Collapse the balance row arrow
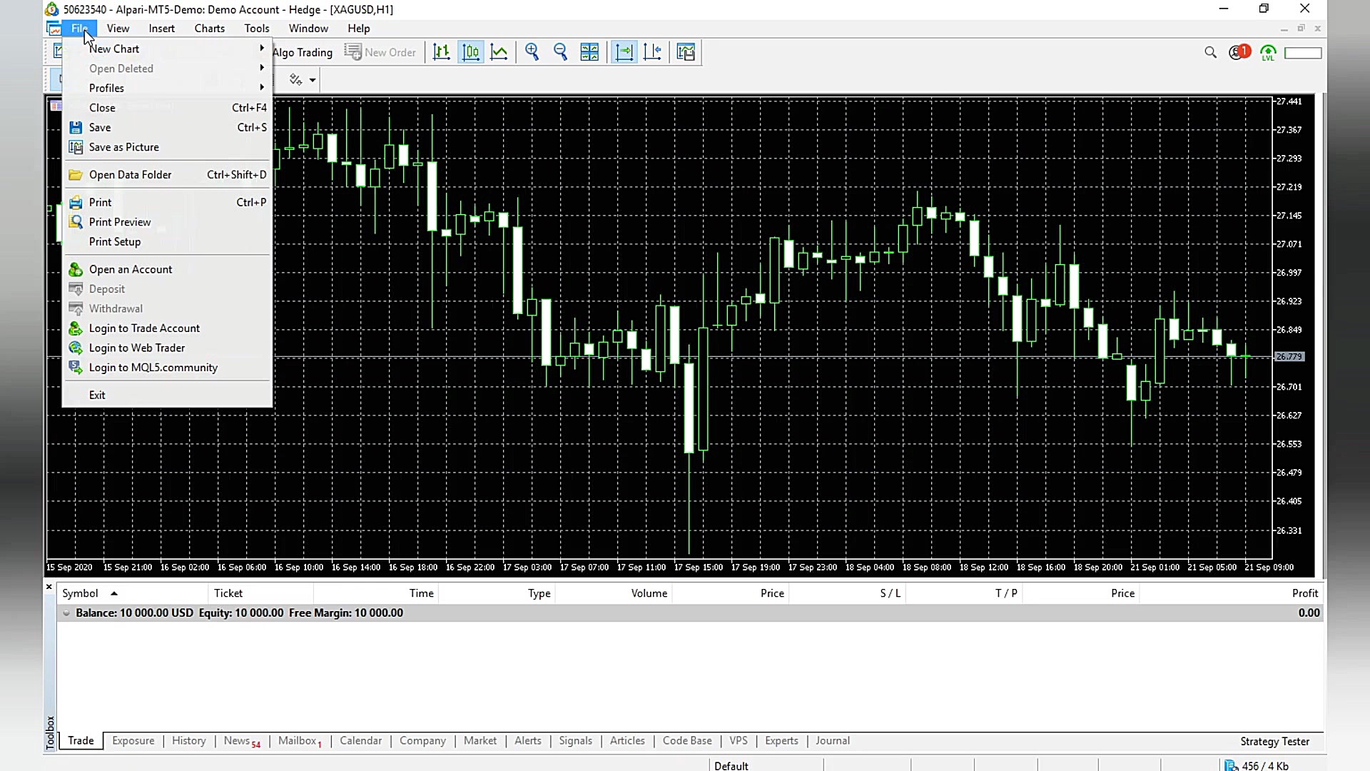Image resolution: width=1370 pixels, height=771 pixels. (66, 613)
